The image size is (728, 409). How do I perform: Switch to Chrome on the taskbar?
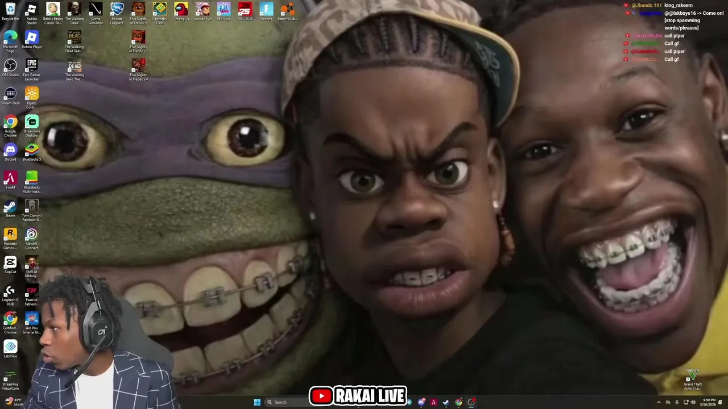[x=458, y=402]
